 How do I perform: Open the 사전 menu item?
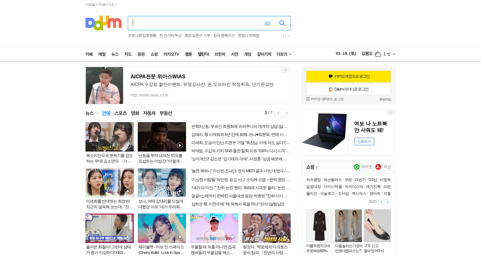click(x=235, y=54)
